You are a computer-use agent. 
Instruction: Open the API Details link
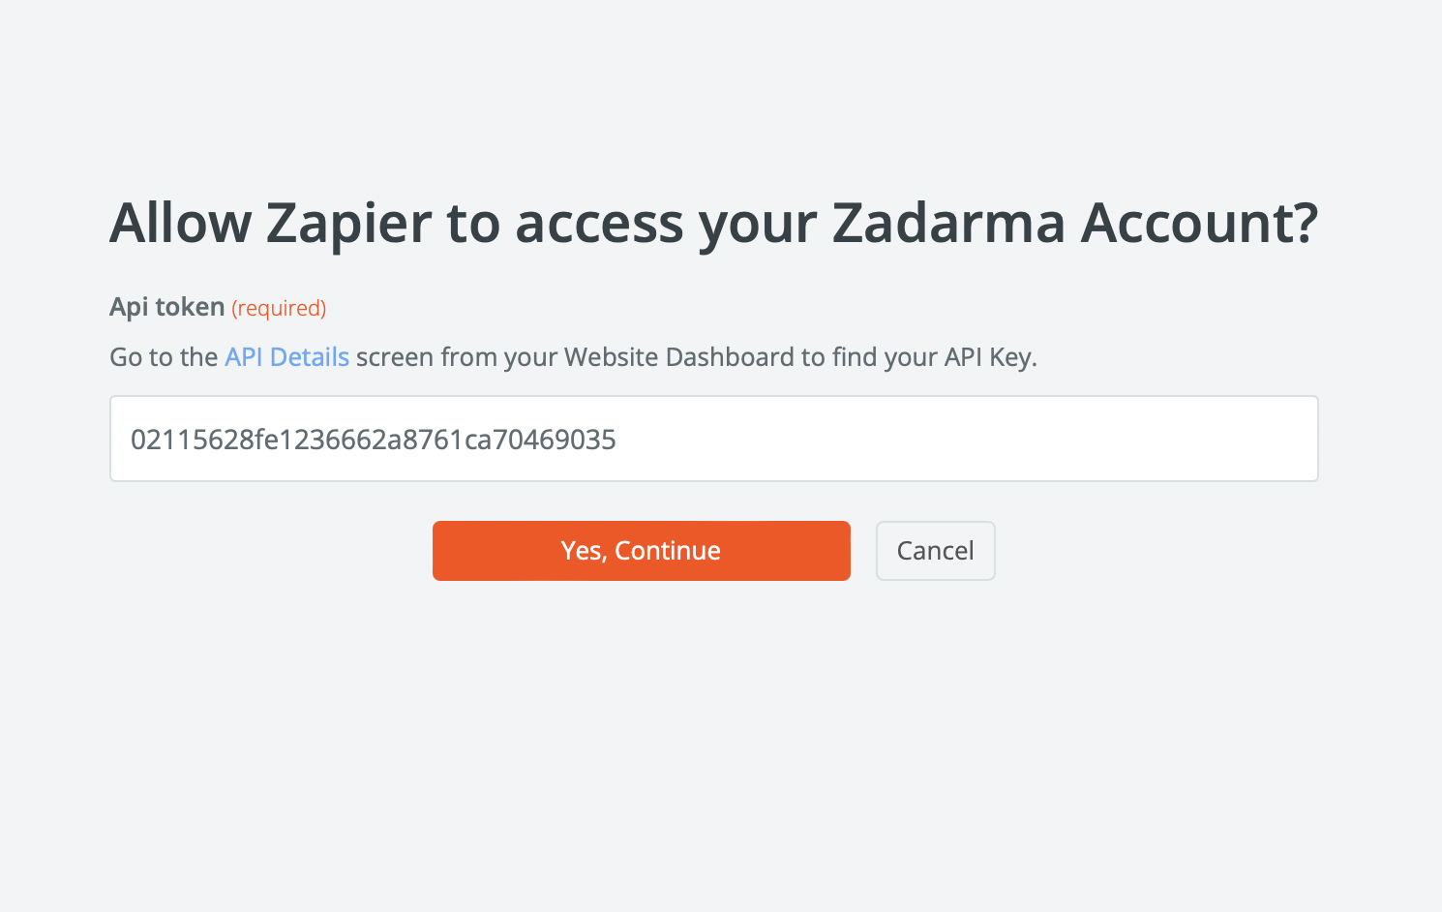tap(286, 357)
